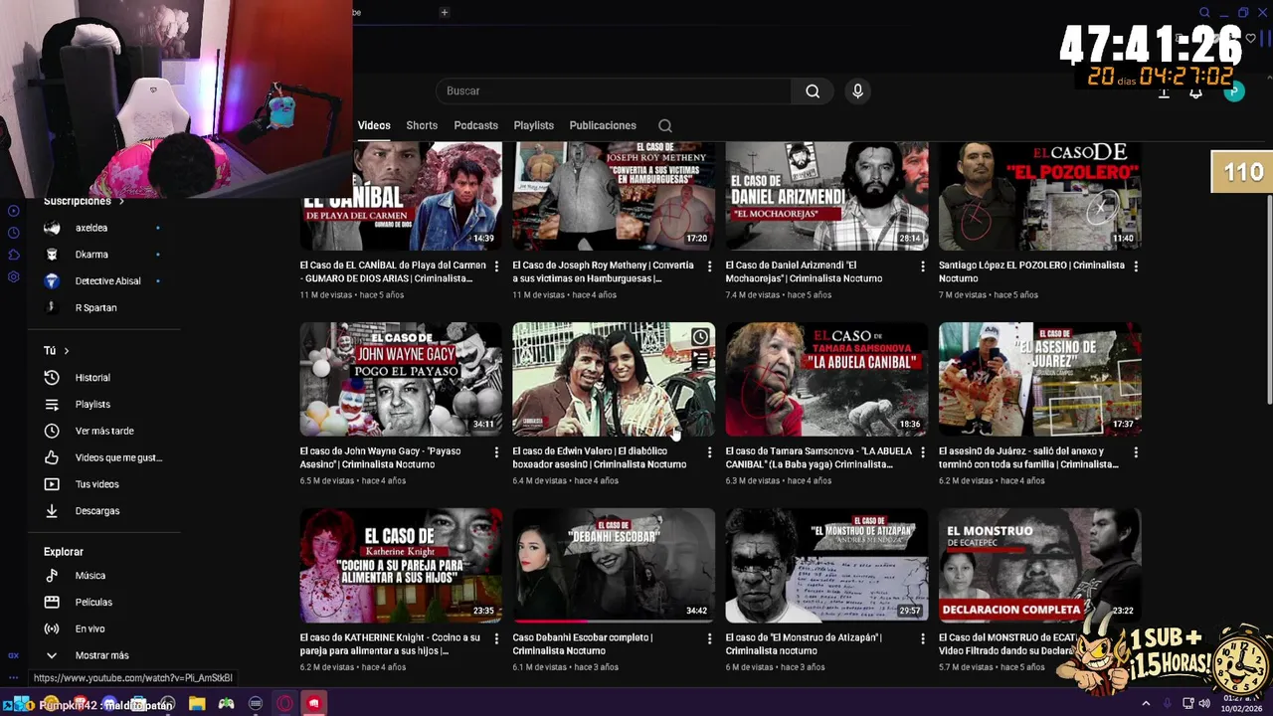Click the Buscar search input field

tap(614, 90)
